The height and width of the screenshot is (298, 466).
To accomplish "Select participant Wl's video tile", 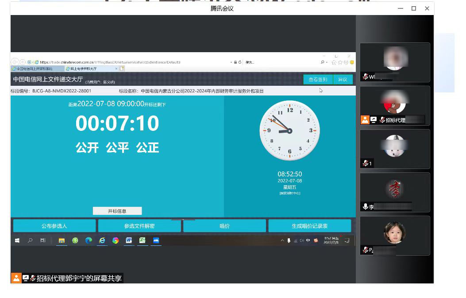I will point(395,62).
